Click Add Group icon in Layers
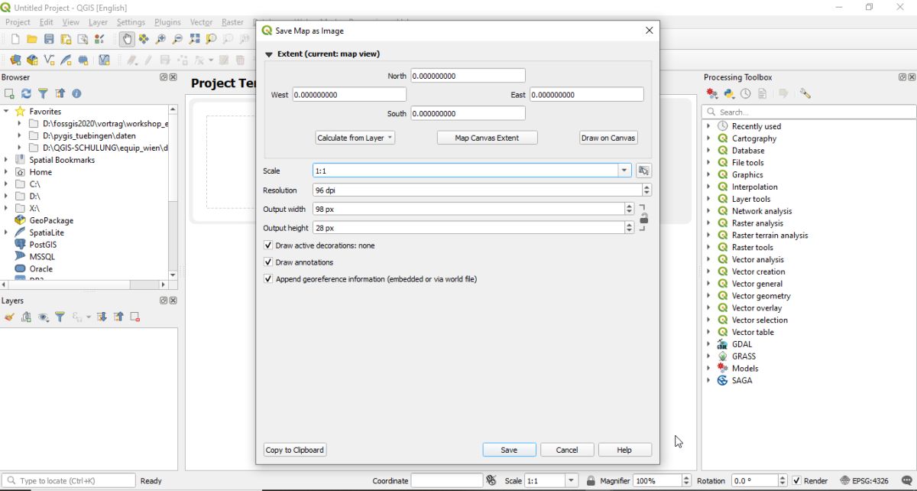Screen dimensions: 917x491 26,317
